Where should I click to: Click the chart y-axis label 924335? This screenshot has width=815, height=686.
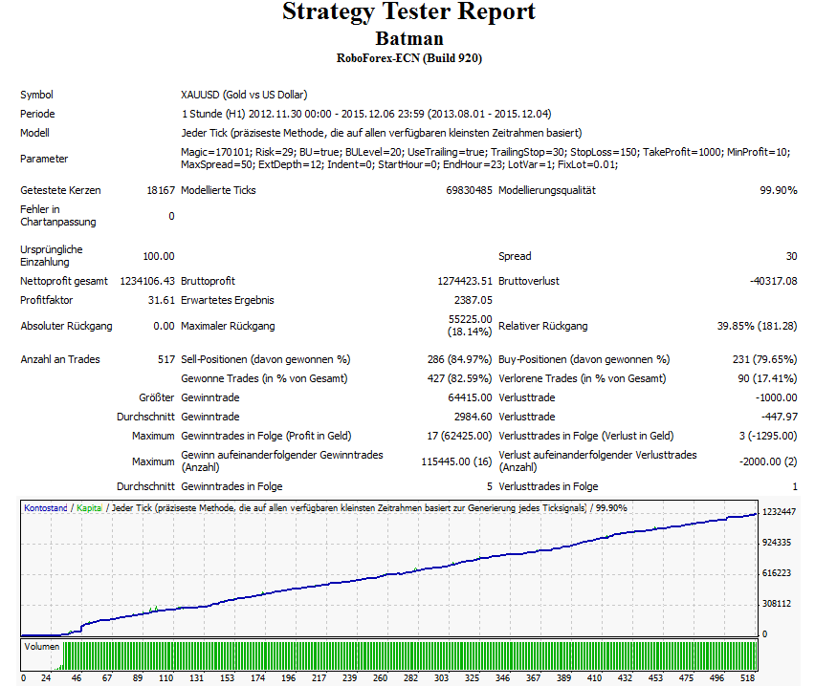pos(777,543)
